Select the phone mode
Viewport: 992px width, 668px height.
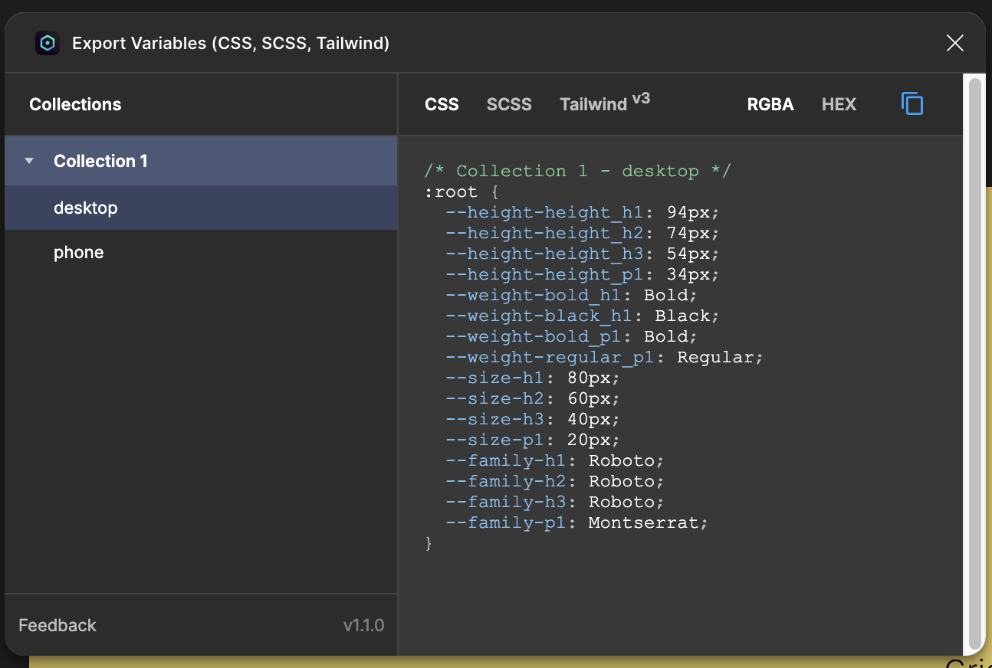[x=79, y=252]
